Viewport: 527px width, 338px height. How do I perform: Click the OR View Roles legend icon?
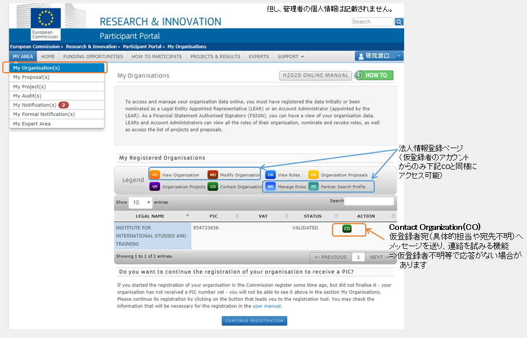tap(271, 175)
